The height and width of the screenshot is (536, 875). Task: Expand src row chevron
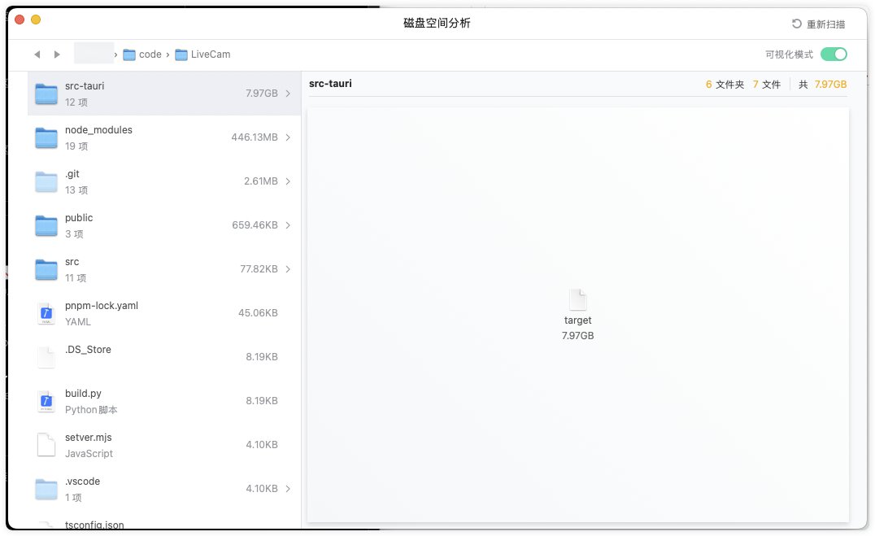tap(288, 269)
